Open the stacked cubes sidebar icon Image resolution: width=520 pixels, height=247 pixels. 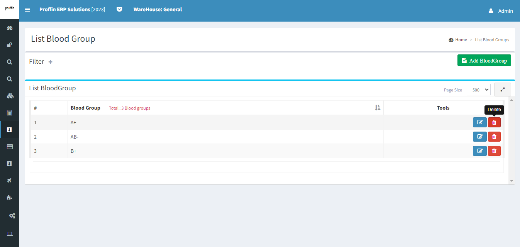pos(10,96)
